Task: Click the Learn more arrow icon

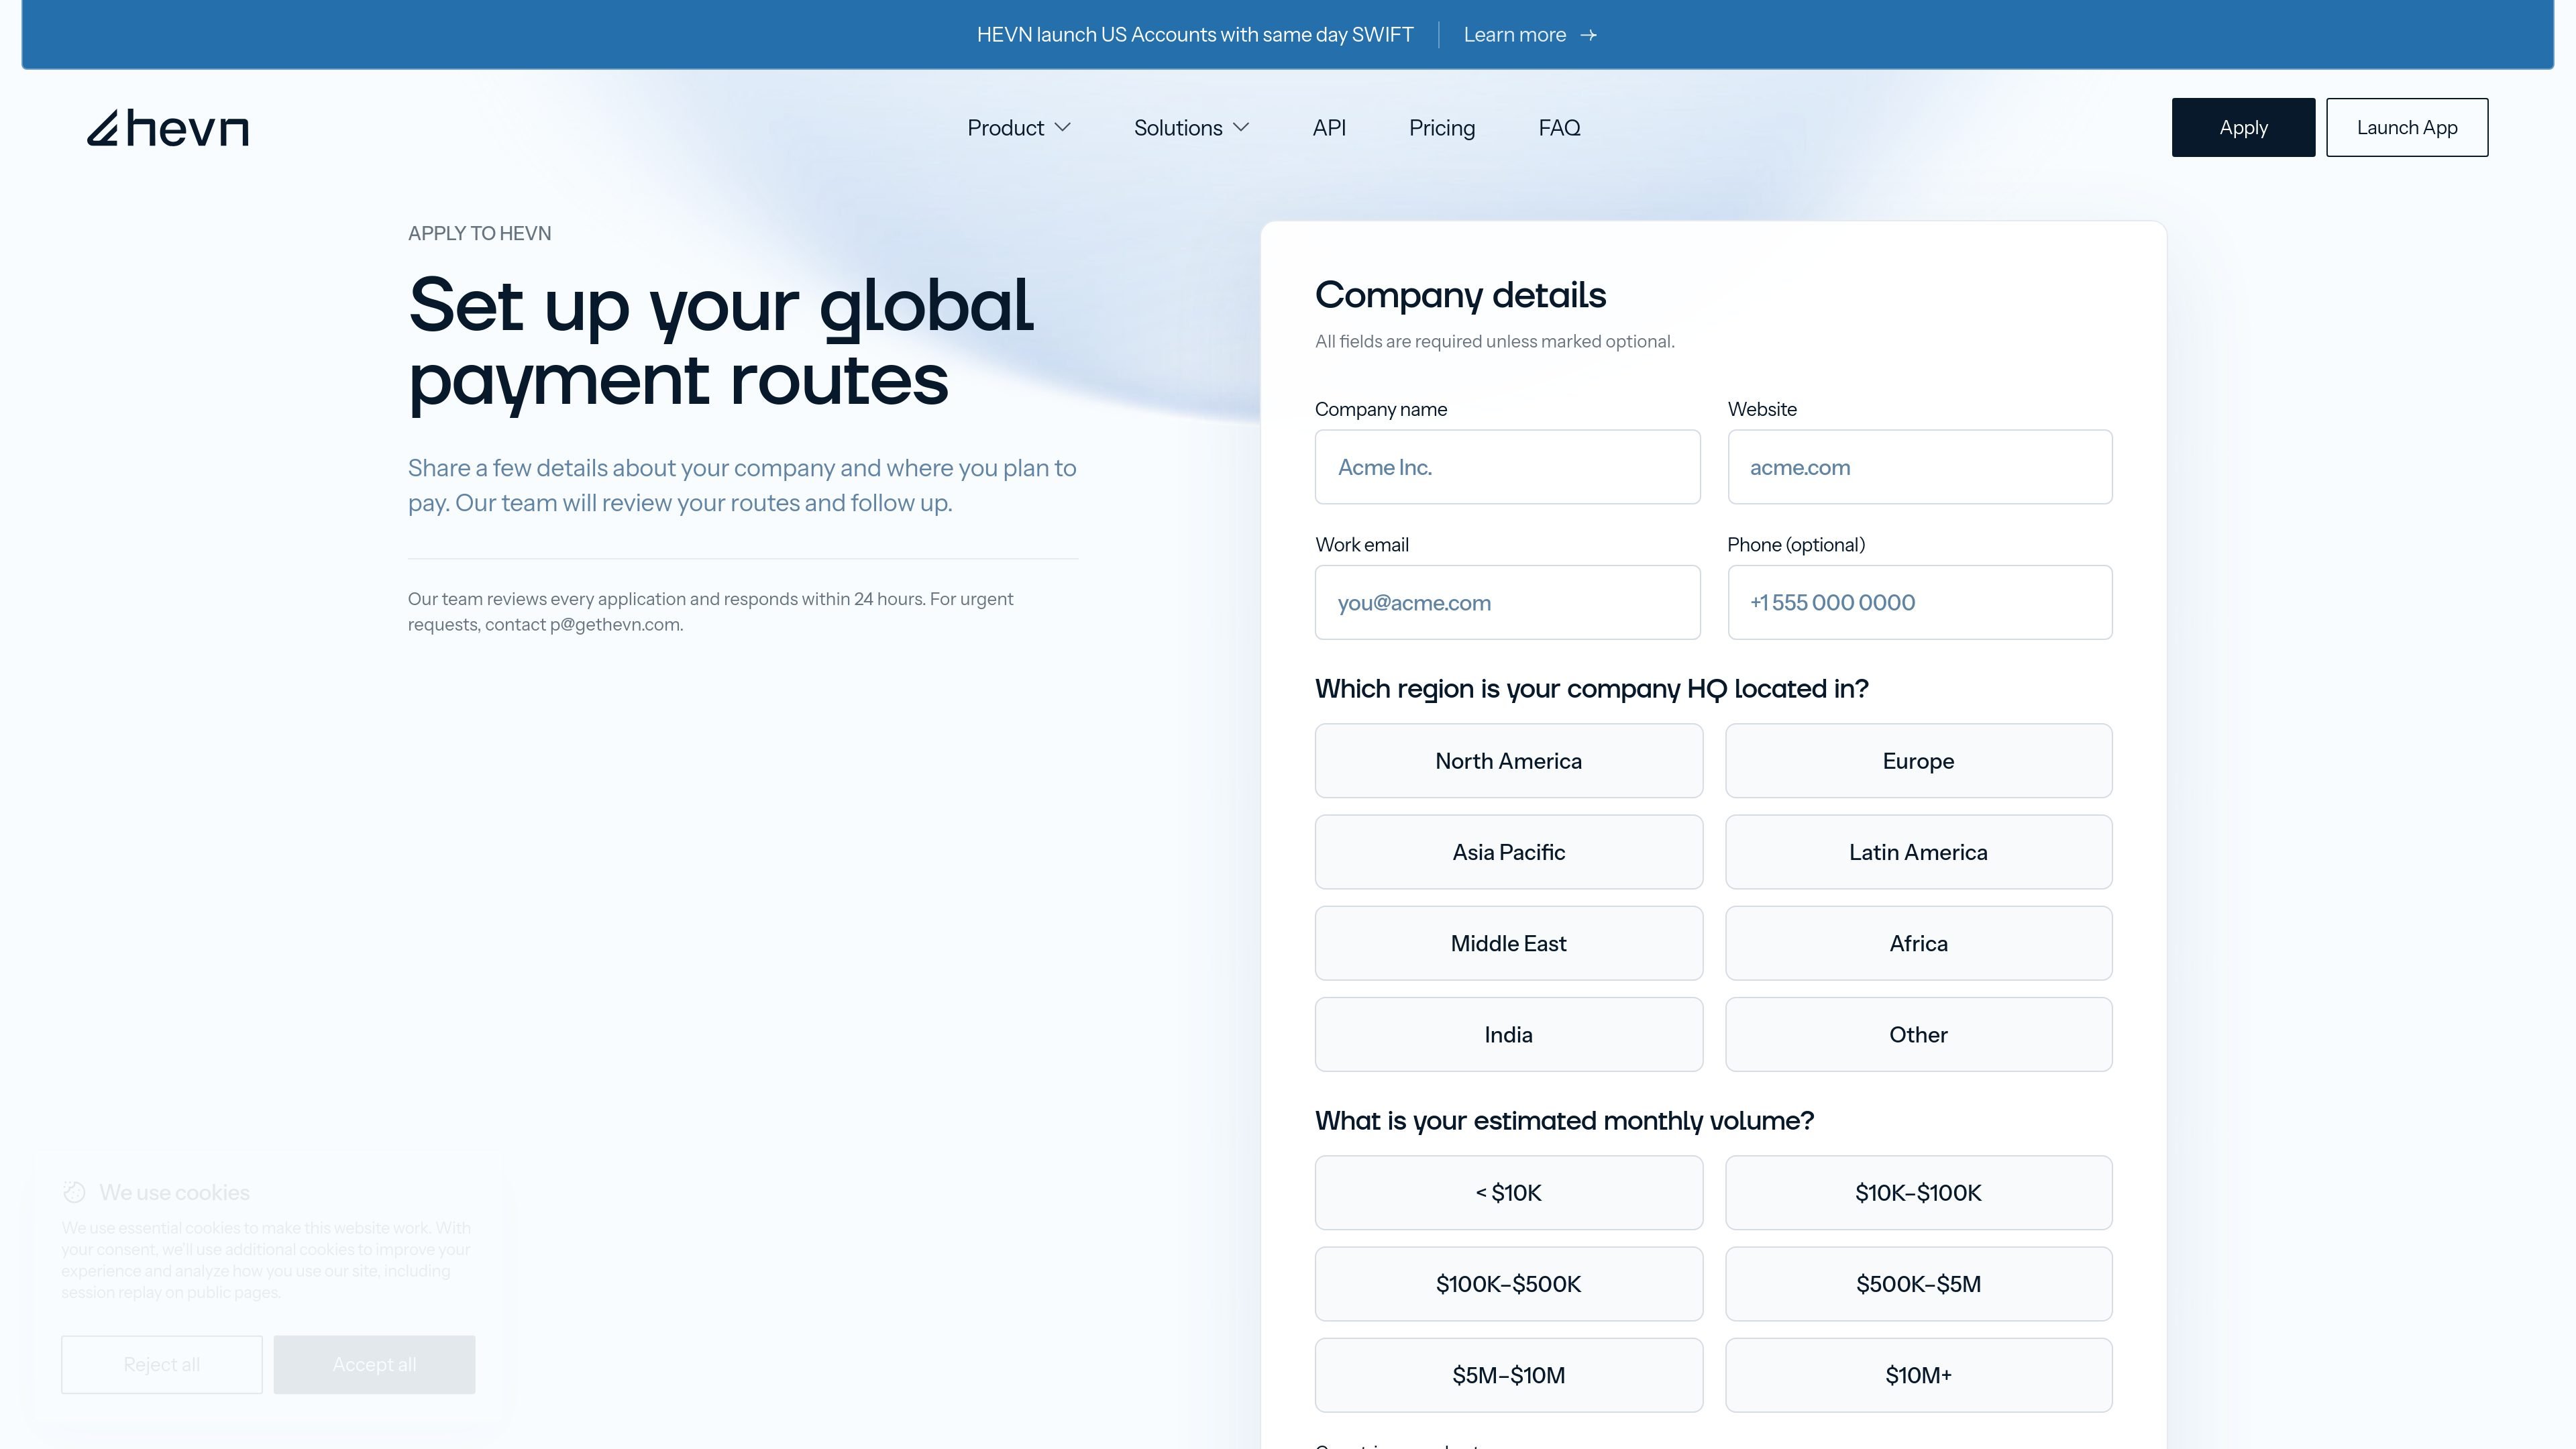Action: click(x=1588, y=35)
